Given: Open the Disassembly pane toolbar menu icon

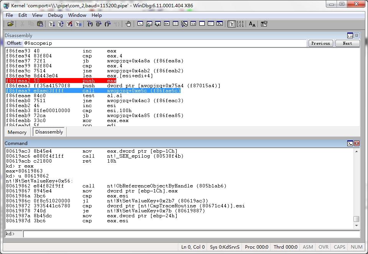Looking at the screenshot, I should [350, 35].
